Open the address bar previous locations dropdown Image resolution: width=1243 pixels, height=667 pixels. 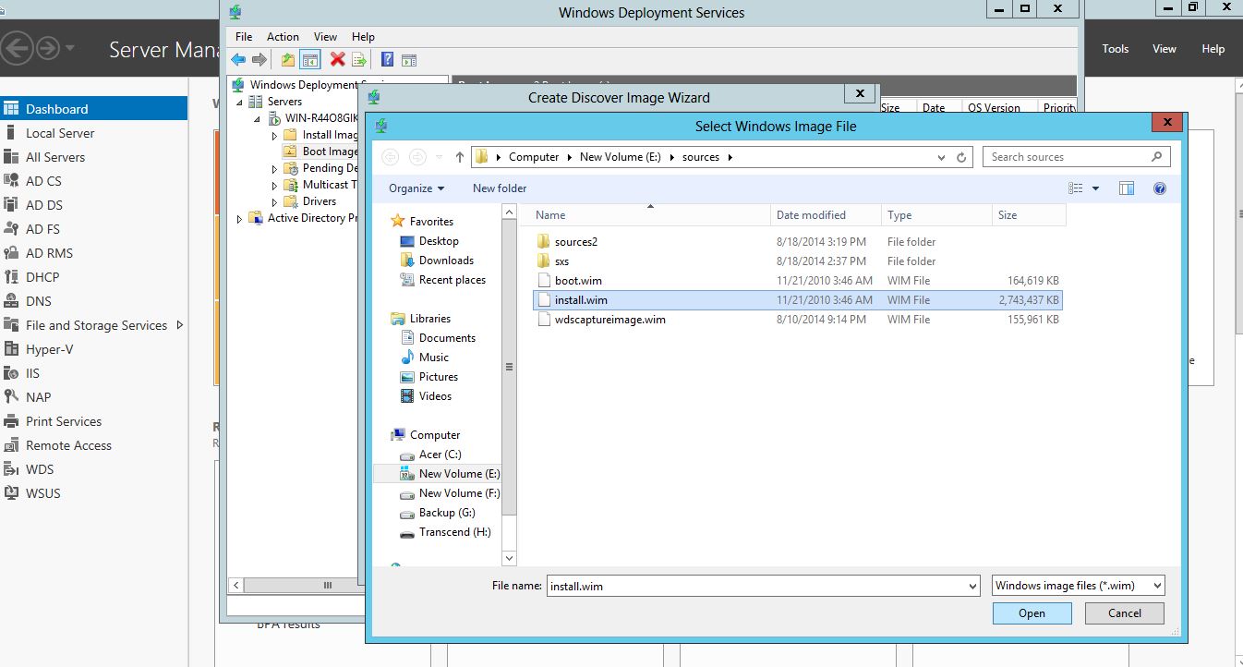point(941,157)
